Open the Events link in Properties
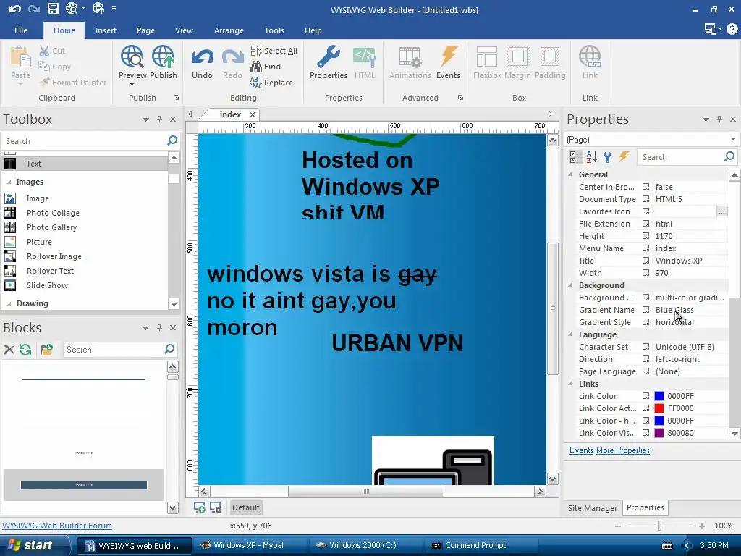The height and width of the screenshot is (556, 741). pyautogui.click(x=581, y=450)
